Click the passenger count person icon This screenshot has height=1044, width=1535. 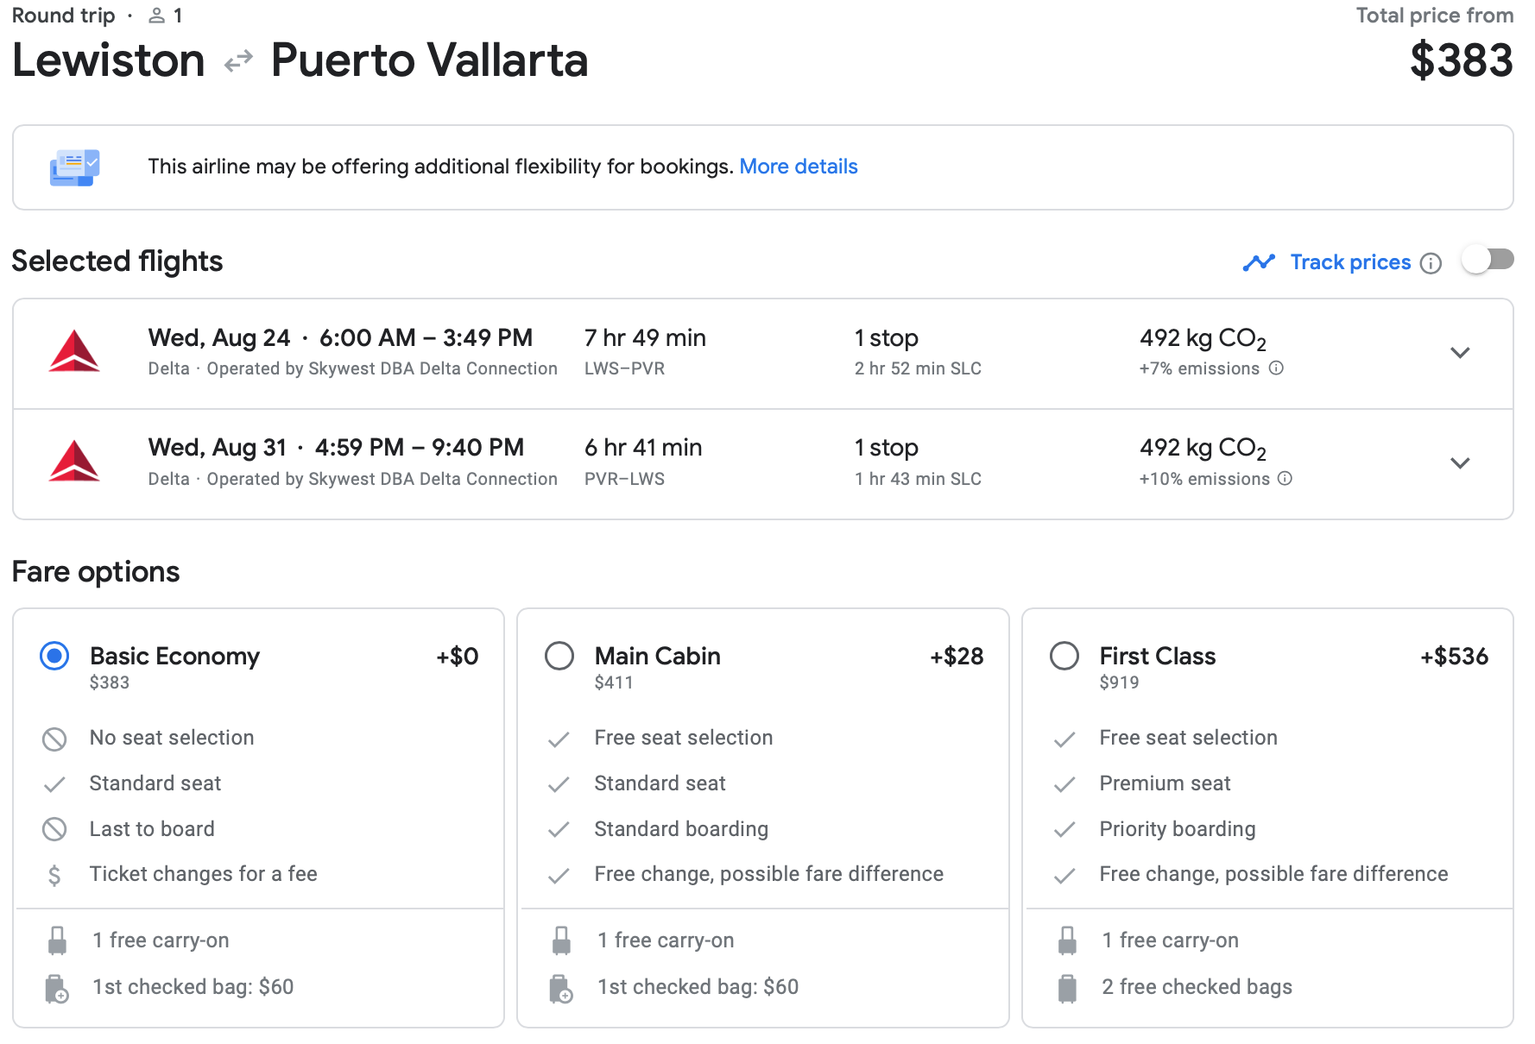click(156, 16)
